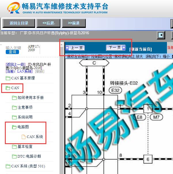Go back with <<后退 button

click(49, 23)
